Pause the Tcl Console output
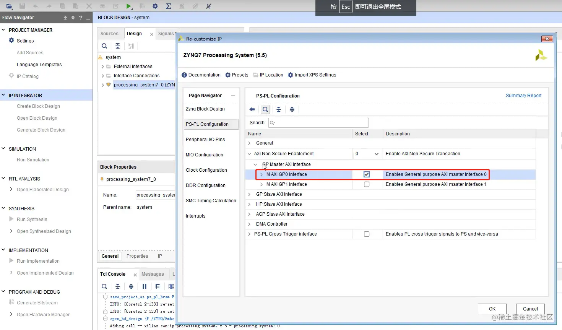 tap(145, 286)
